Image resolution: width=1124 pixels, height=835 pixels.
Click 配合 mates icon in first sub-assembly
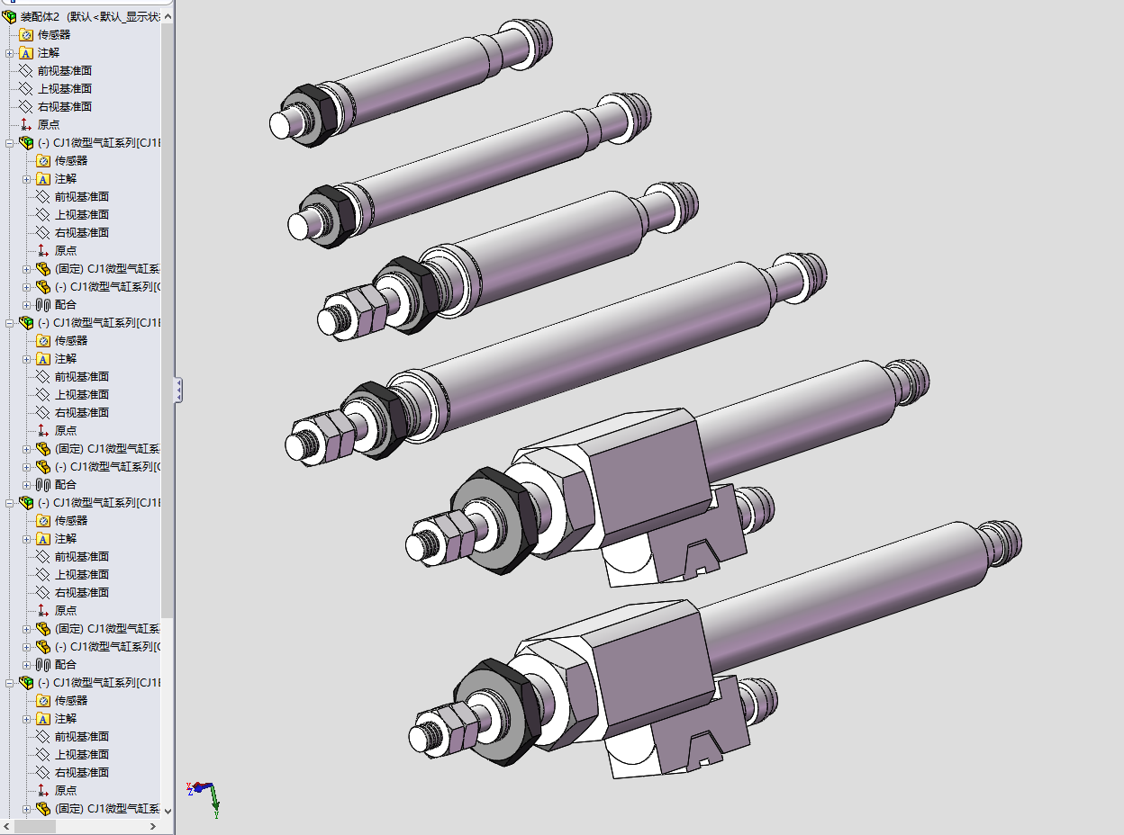click(42, 304)
